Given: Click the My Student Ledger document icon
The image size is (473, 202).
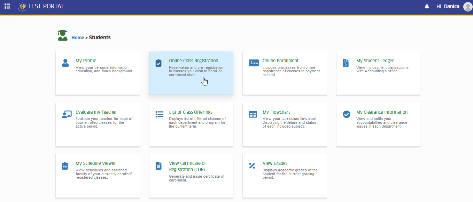Looking at the screenshot, I should pyautogui.click(x=346, y=63).
